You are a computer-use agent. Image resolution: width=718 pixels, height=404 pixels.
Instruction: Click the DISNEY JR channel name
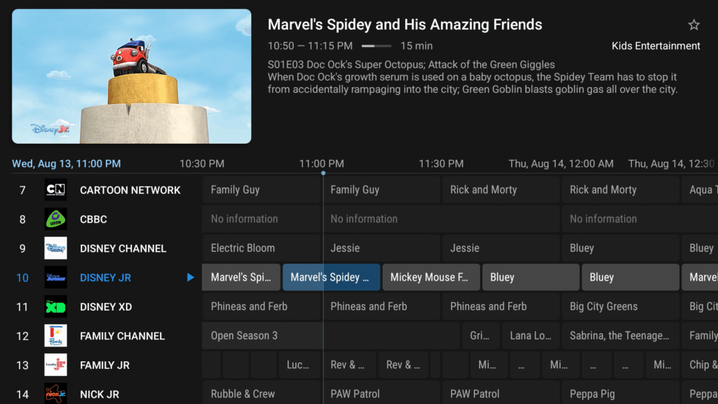pos(105,278)
